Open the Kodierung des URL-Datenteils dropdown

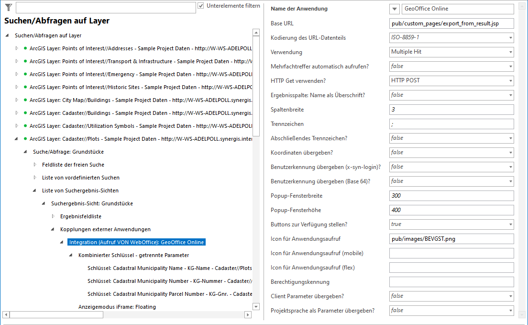510,37
